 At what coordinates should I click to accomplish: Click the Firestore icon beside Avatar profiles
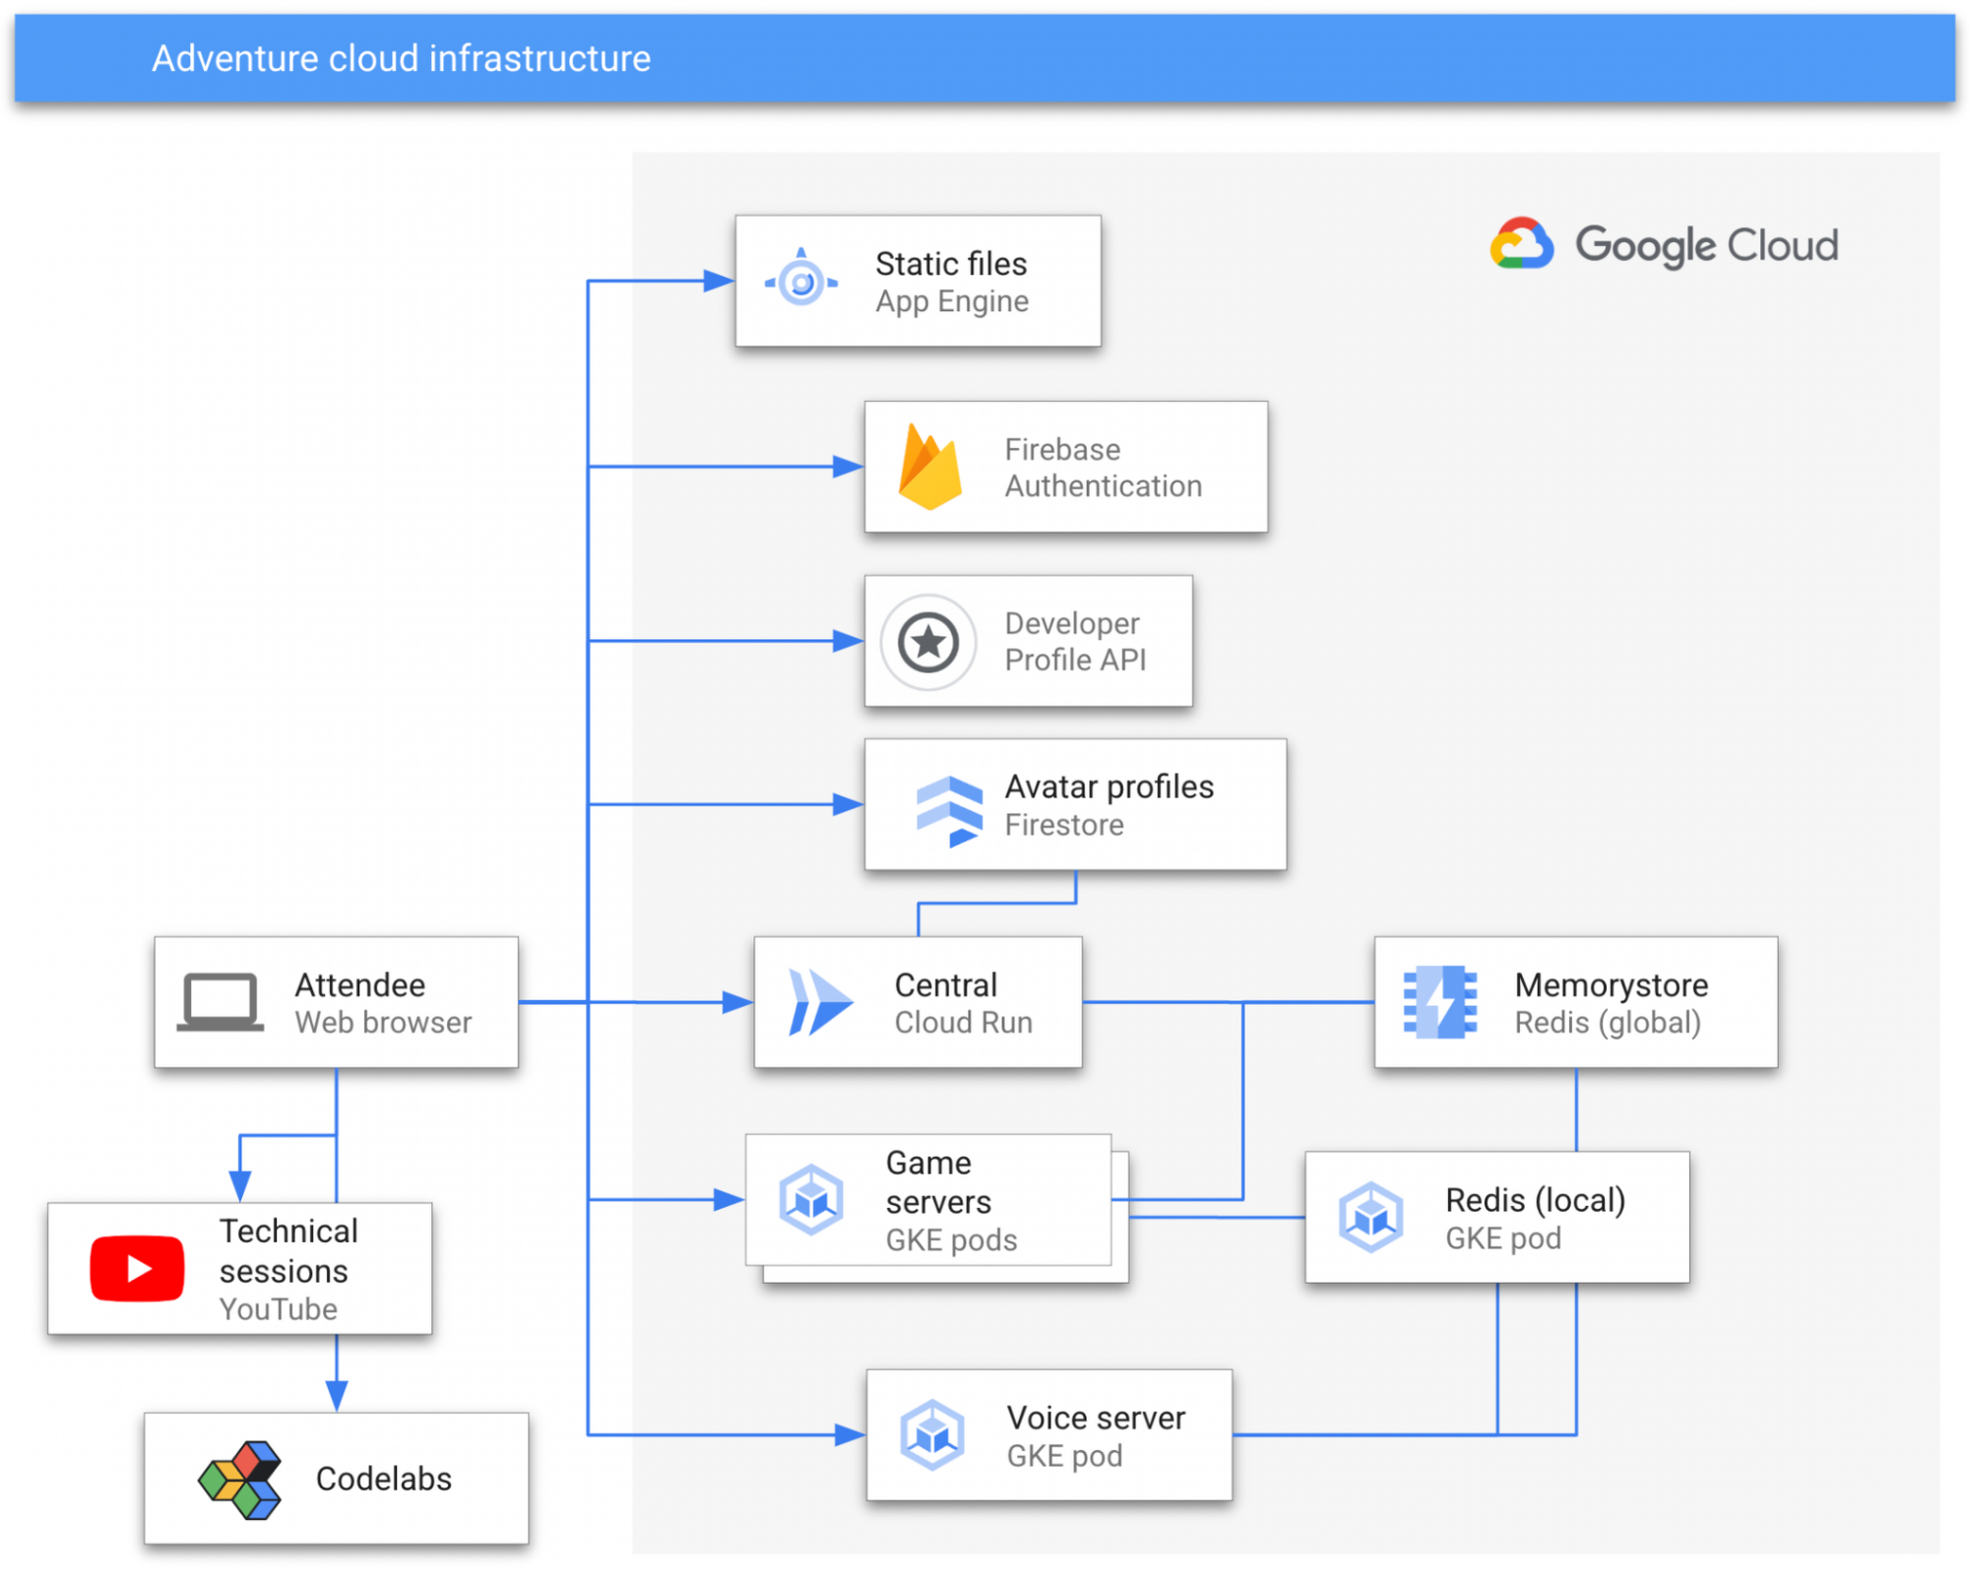click(x=949, y=810)
